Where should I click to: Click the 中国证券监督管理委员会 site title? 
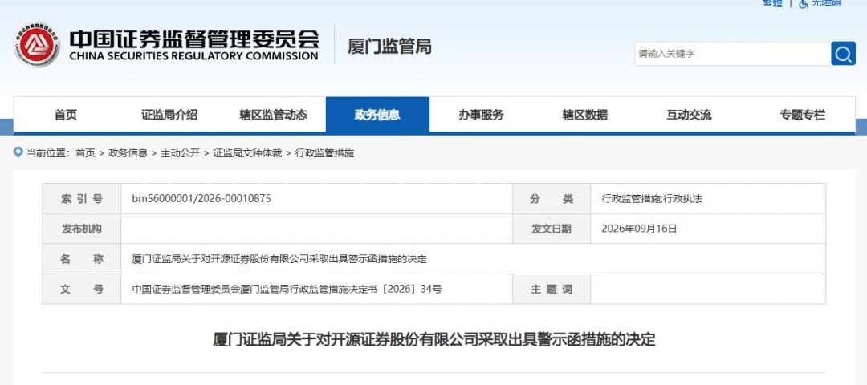[x=194, y=38]
